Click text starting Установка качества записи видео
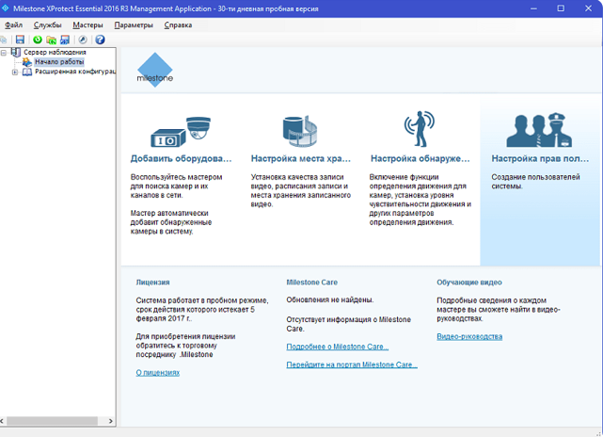 coord(301,190)
